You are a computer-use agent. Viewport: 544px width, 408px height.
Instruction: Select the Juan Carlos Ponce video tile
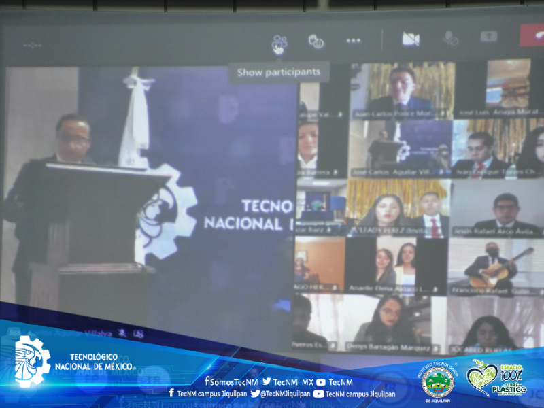point(401,91)
